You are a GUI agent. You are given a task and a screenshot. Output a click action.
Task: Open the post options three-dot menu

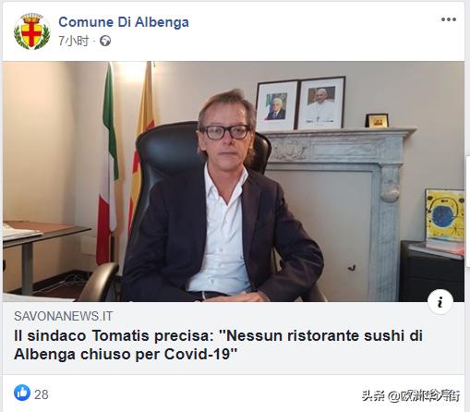(x=448, y=19)
